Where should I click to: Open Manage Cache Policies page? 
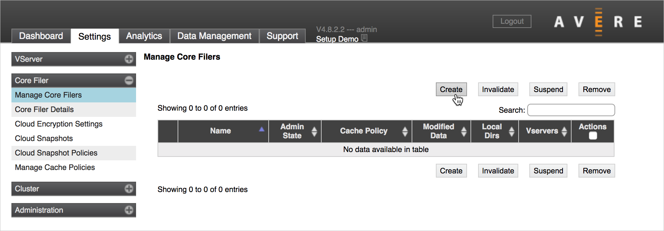[55, 168]
